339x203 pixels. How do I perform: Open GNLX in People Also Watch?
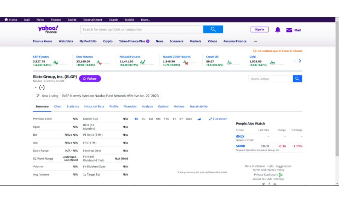tap(240, 136)
